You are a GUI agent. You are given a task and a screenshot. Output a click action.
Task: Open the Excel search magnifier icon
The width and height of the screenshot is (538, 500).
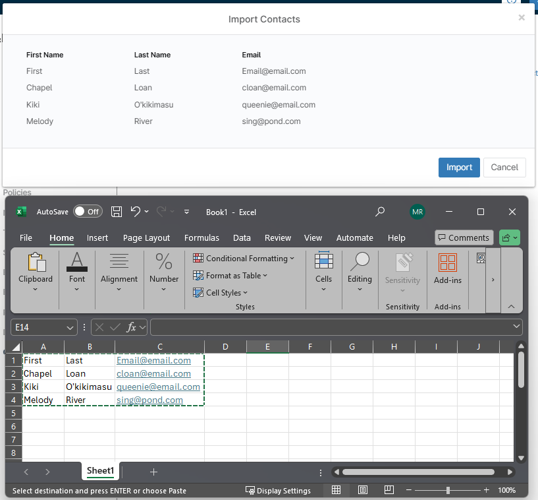pos(380,212)
